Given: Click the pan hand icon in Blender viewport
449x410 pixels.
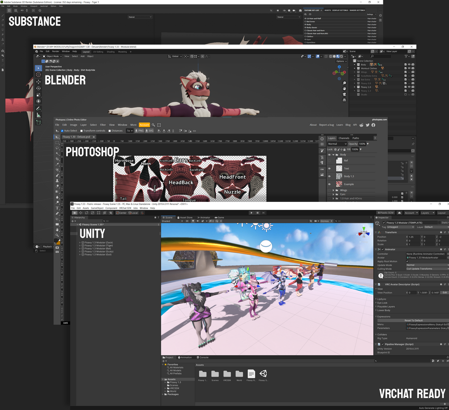Looking at the screenshot, I should (x=344, y=88).
